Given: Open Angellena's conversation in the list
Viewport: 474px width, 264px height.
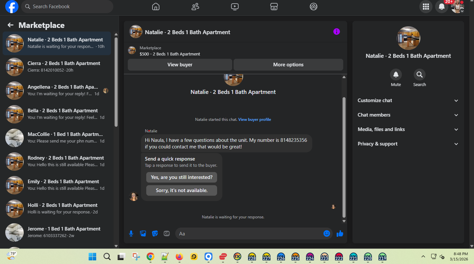Looking at the screenshot, I should click(57, 91).
